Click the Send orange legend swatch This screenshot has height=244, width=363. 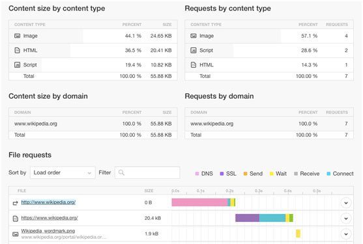click(x=246, y=174)
